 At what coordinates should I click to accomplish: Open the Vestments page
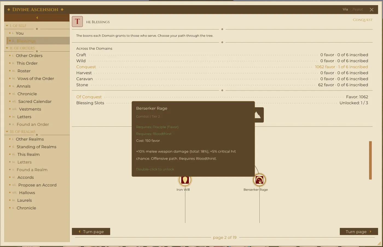tap(38, 109)
